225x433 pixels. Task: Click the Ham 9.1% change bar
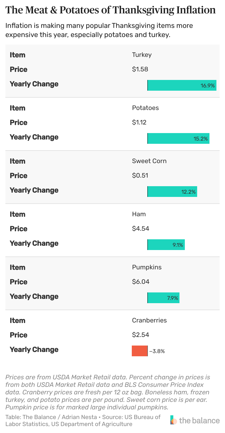point(166,245)
